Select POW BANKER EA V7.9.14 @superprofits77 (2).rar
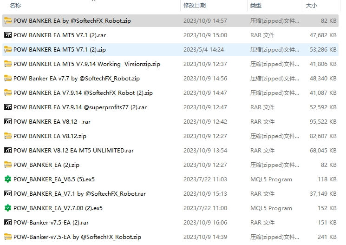346x245 pixels. point(80,107)
